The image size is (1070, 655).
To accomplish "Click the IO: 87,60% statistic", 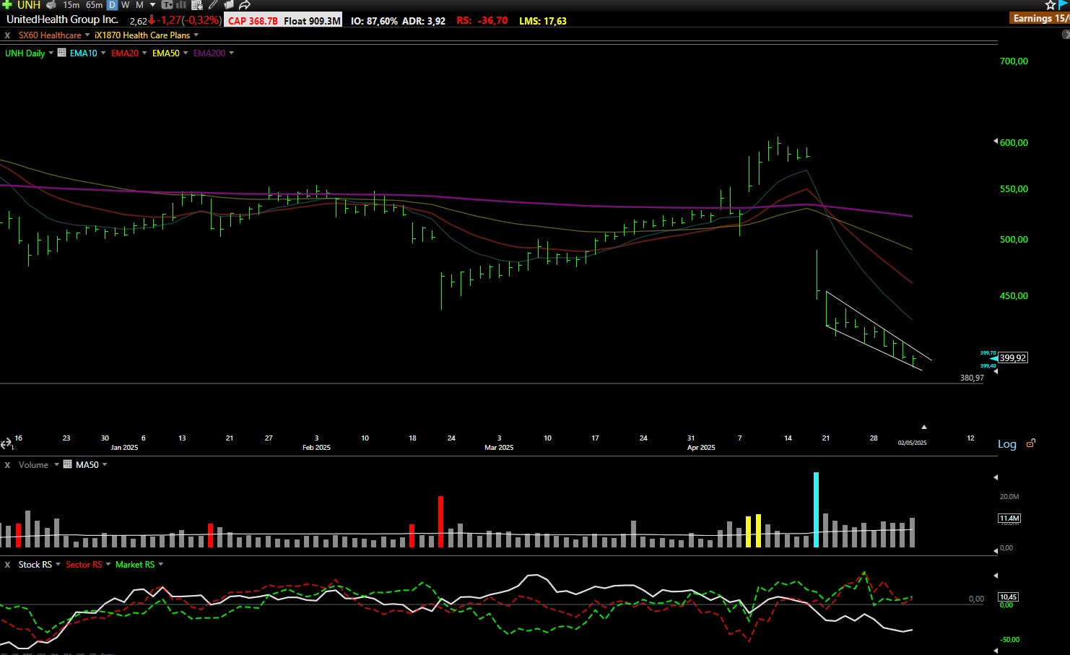I will click(x=374, y=21).
